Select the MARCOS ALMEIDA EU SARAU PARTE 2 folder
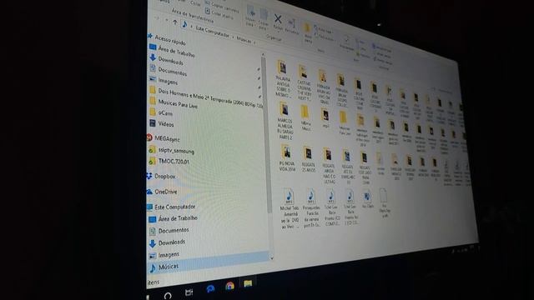Viewport: 534px width, 300px height. [285, 121]
